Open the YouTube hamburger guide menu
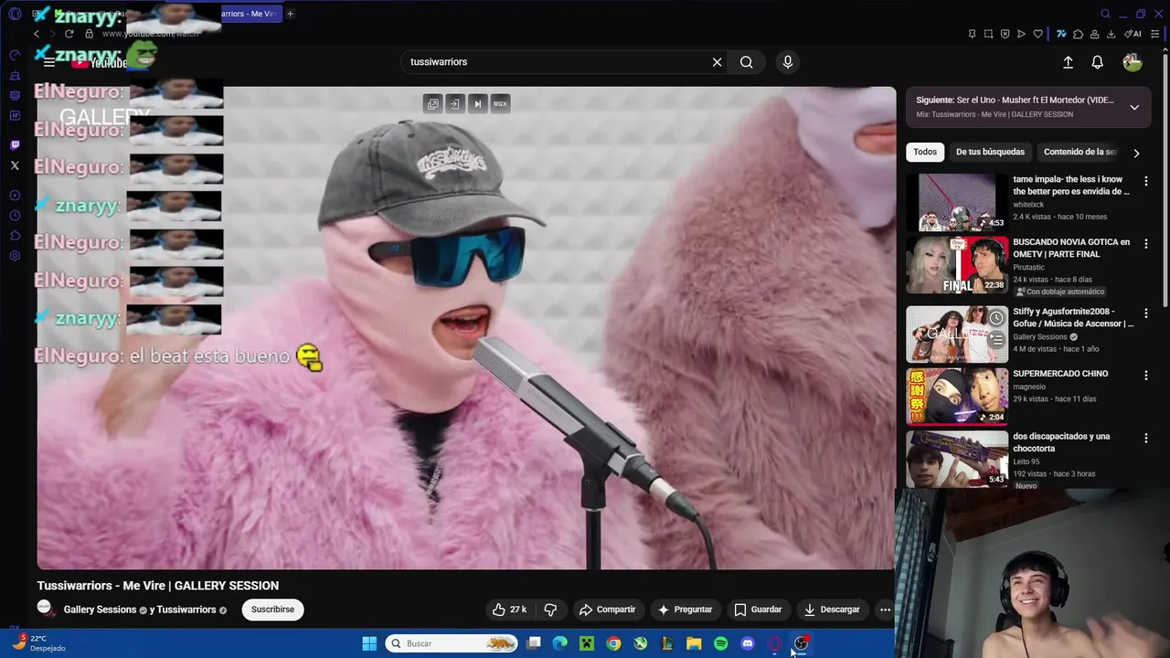1170x658 pixels. coord(49,62)
